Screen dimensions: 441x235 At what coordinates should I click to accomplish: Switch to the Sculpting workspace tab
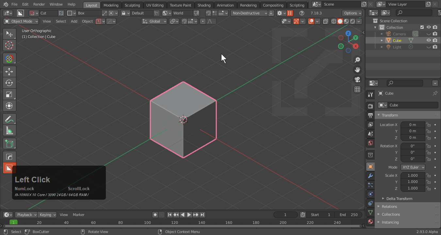[x=132, y=5]
